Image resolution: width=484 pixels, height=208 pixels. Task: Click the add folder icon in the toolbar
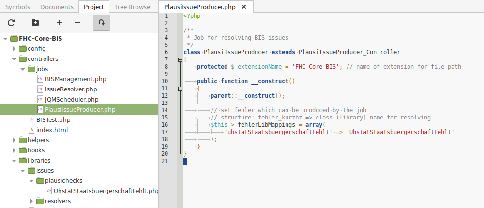coord(35,23)
